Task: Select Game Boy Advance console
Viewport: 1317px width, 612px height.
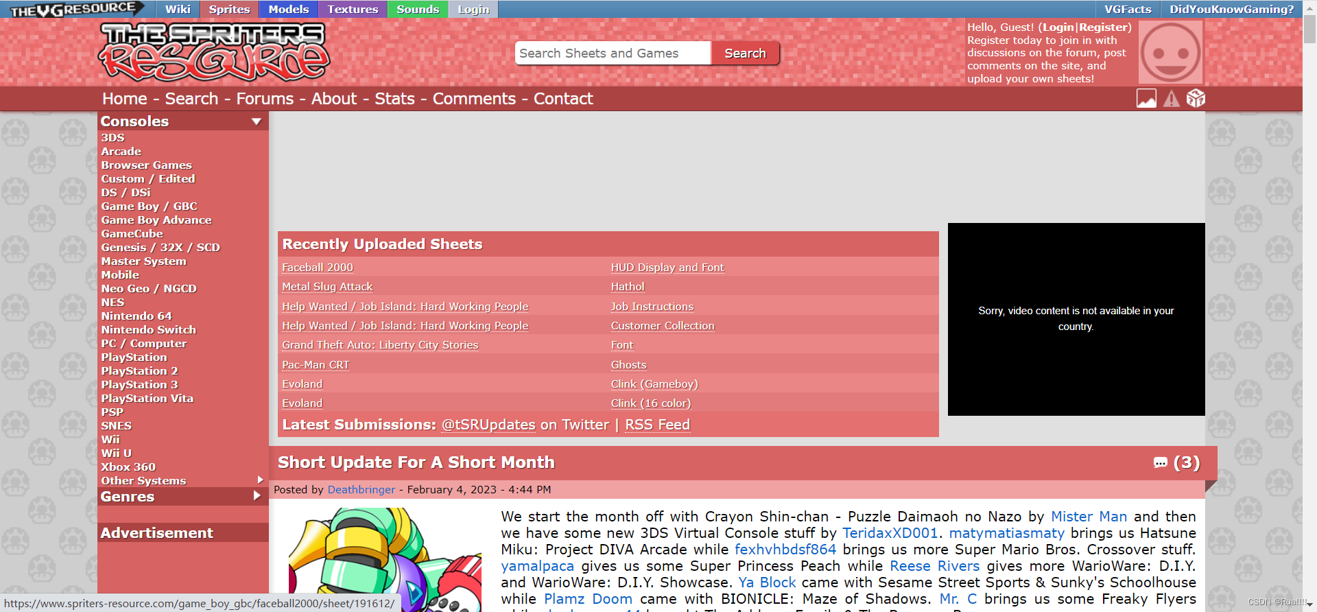Action: click(156, 220)
